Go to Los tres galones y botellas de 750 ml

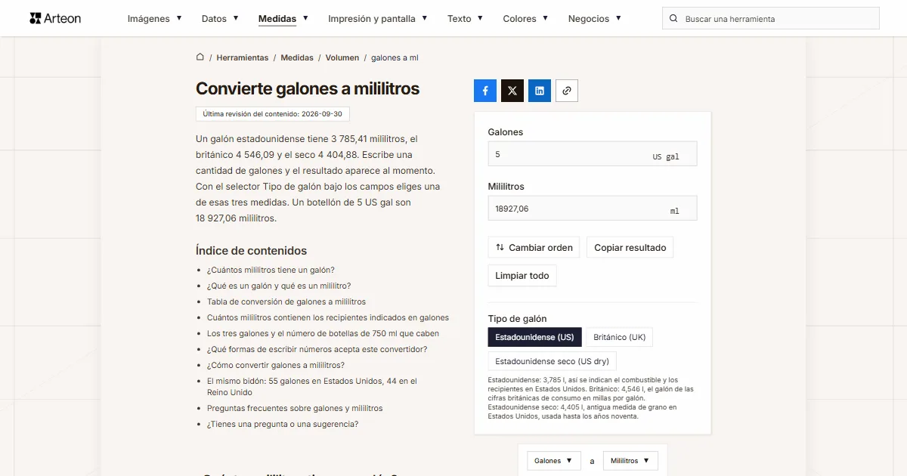pyautogui.click(x=323, y=333)
